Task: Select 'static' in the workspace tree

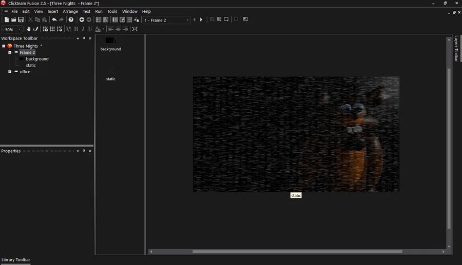Action: point(31,65)
